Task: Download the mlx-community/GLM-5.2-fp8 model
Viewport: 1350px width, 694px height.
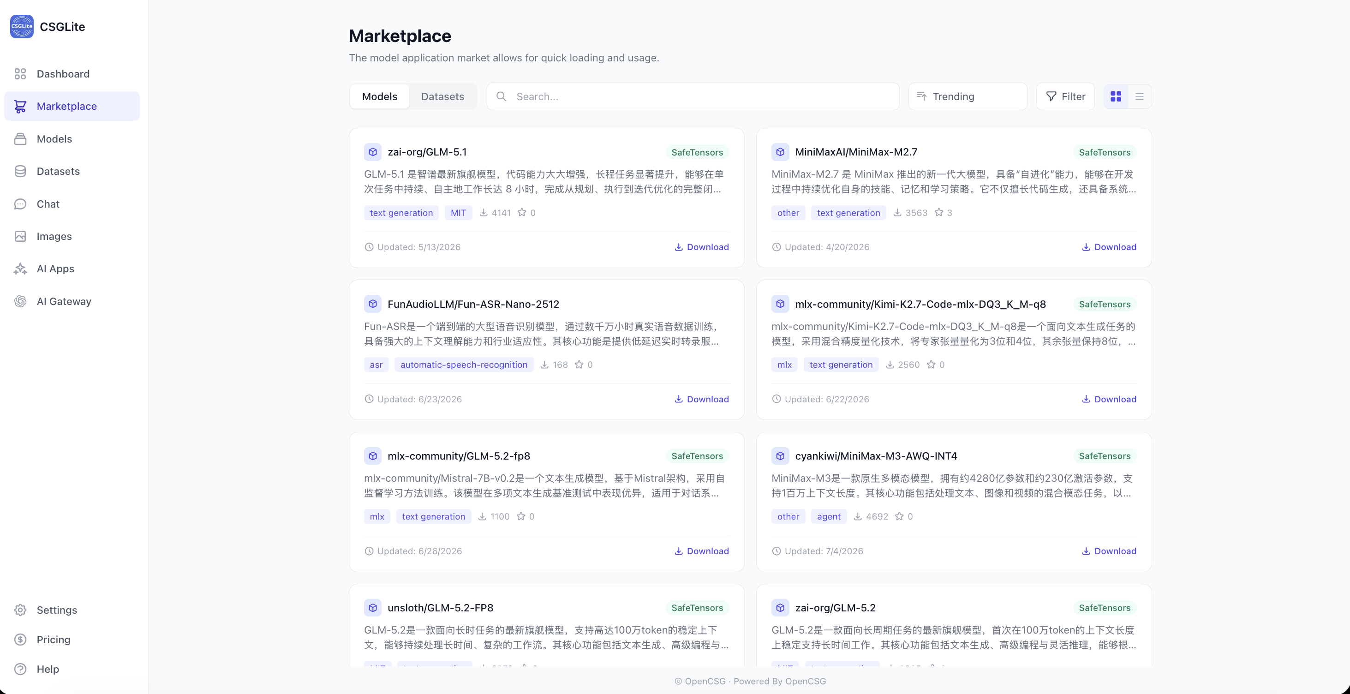Action: [702, 551]
